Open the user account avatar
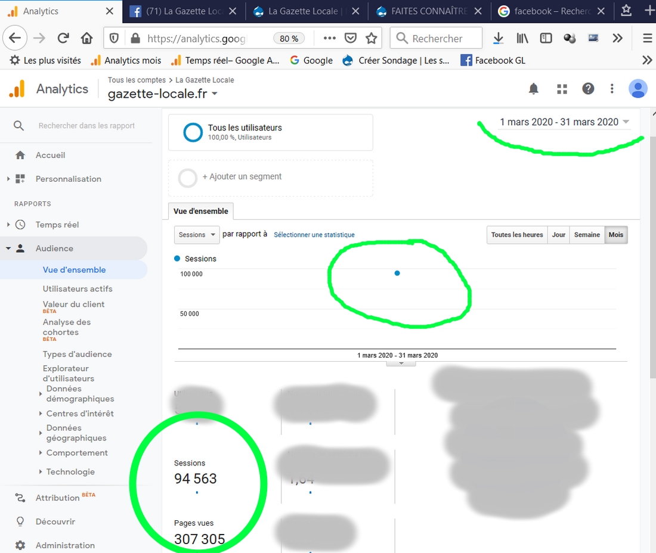 click(x=638, y=89)
